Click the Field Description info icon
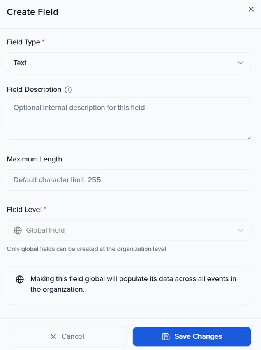This screenshot has width=261, height=350. click(68, 90)
